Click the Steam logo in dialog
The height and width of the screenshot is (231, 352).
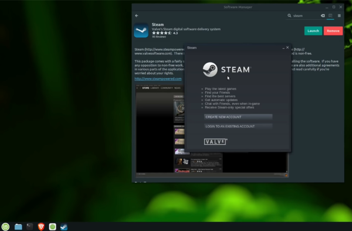click(227, 70)
